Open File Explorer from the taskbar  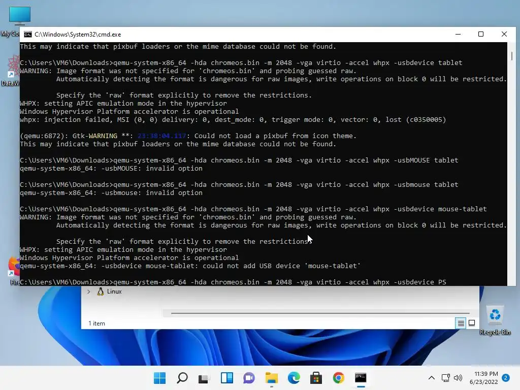272,378
